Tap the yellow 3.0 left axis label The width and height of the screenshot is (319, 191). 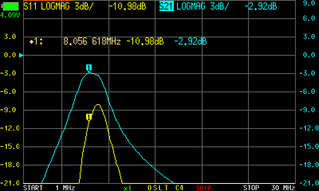point(10,37)
